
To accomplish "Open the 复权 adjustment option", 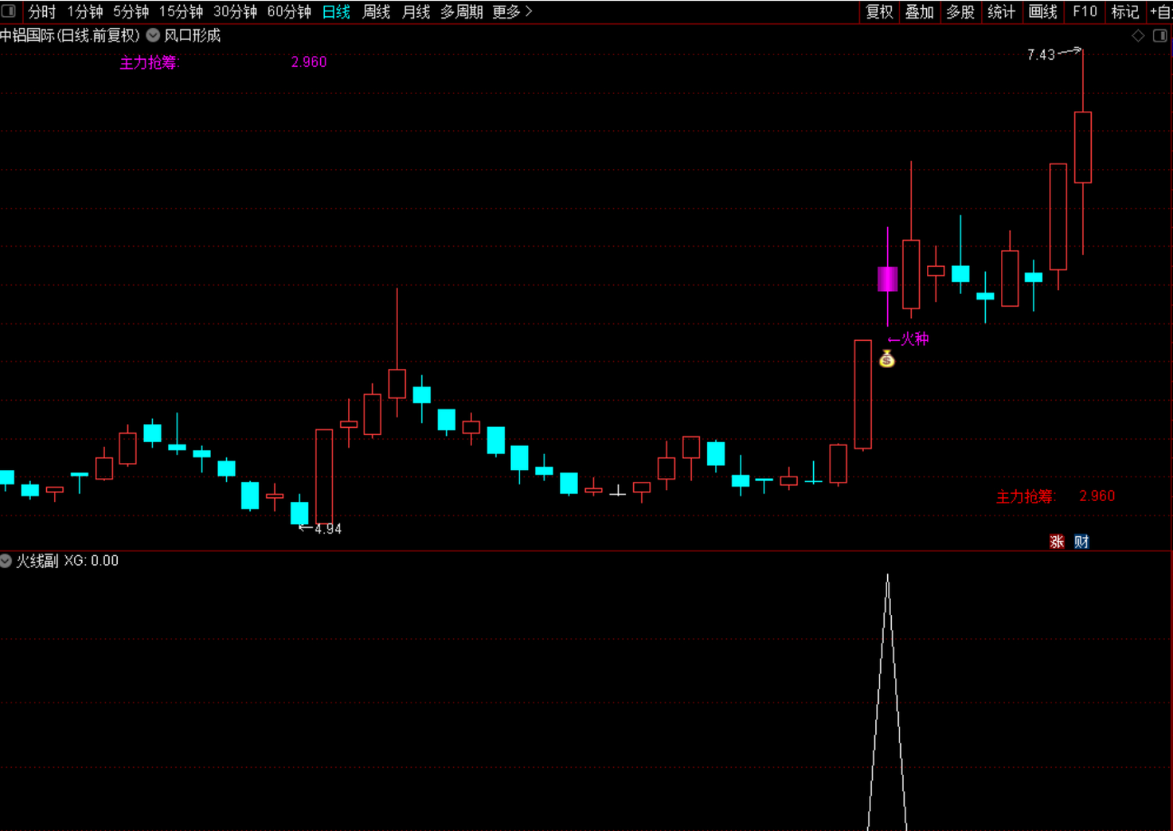I will click(x=879, y=12).
